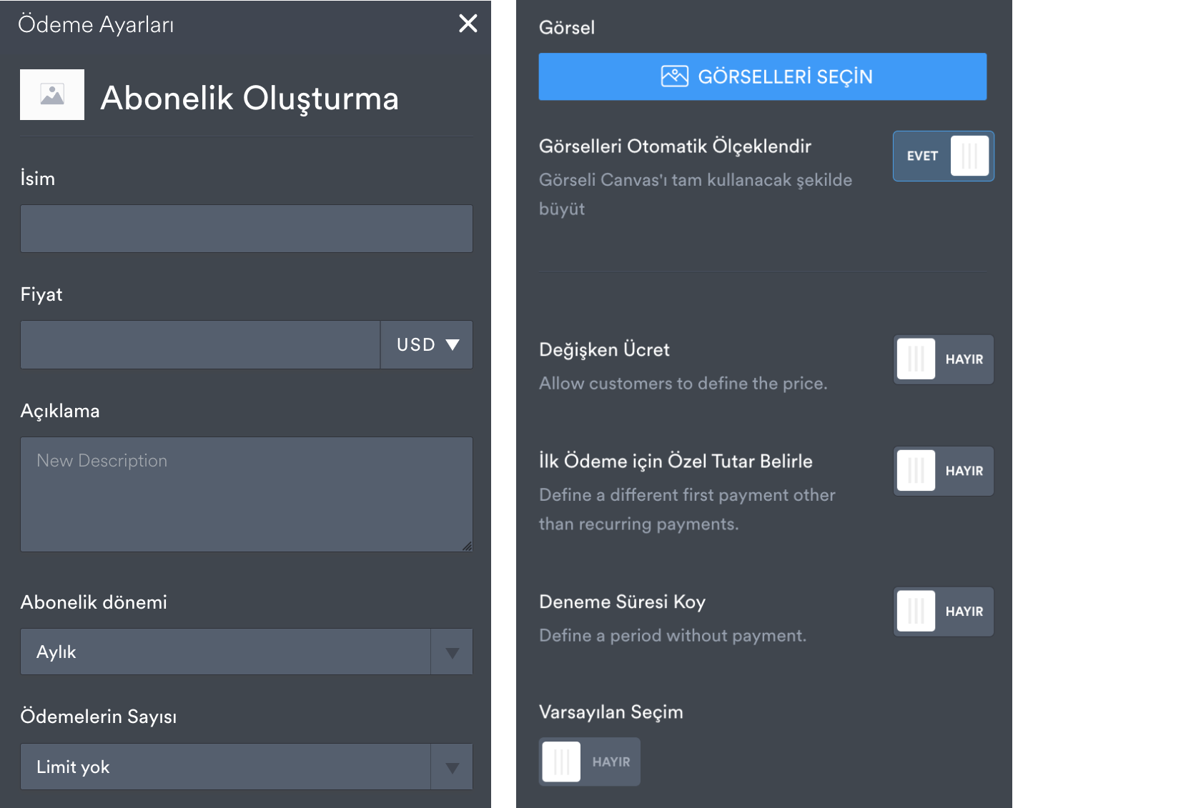Click the Açıklama textarea resize handle
This screenshot has width=1201, height=808.
(467, 546)
